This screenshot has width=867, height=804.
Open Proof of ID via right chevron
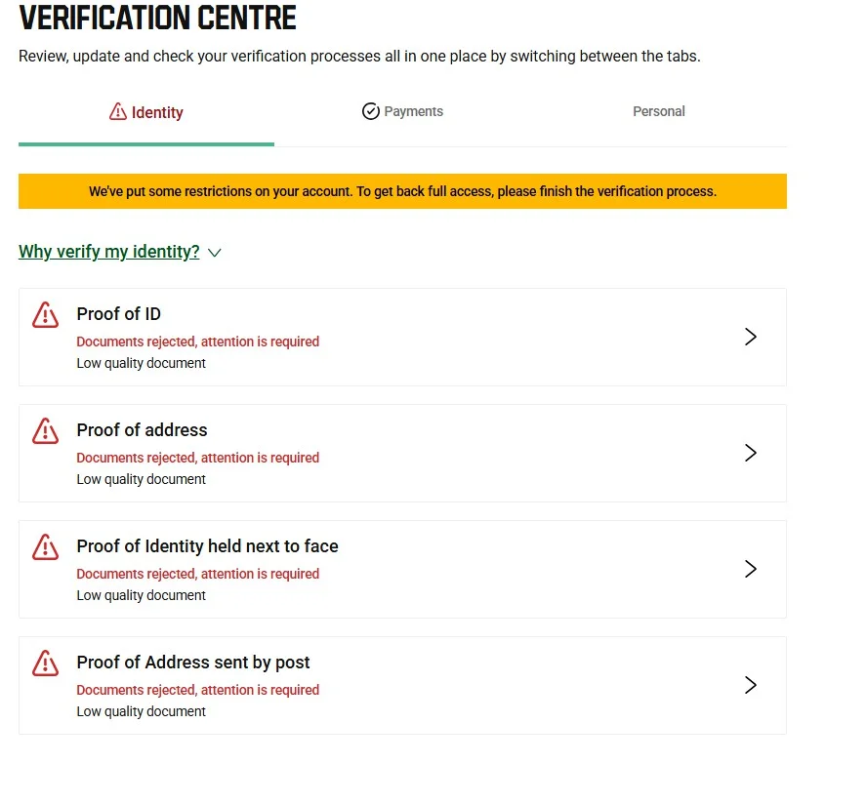pyautogui.click(x=751, y=337)
